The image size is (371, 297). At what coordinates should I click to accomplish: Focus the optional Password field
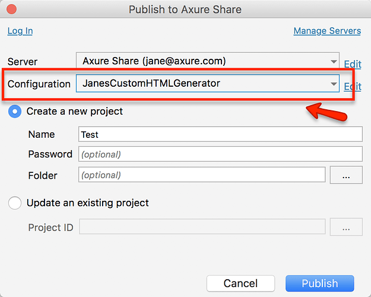(220, 154)
